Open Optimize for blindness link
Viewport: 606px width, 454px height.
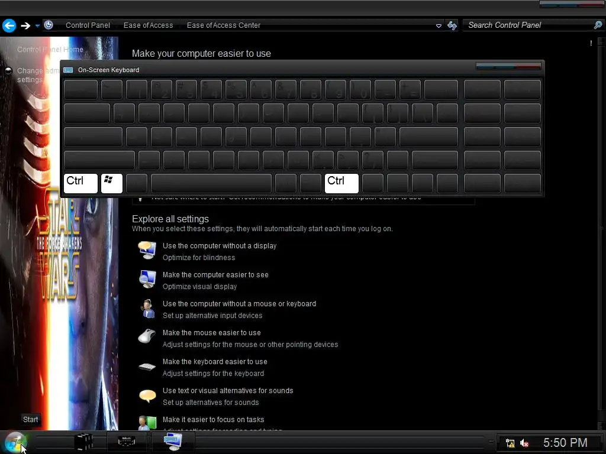pyautogui.click(x=199, y=258)
